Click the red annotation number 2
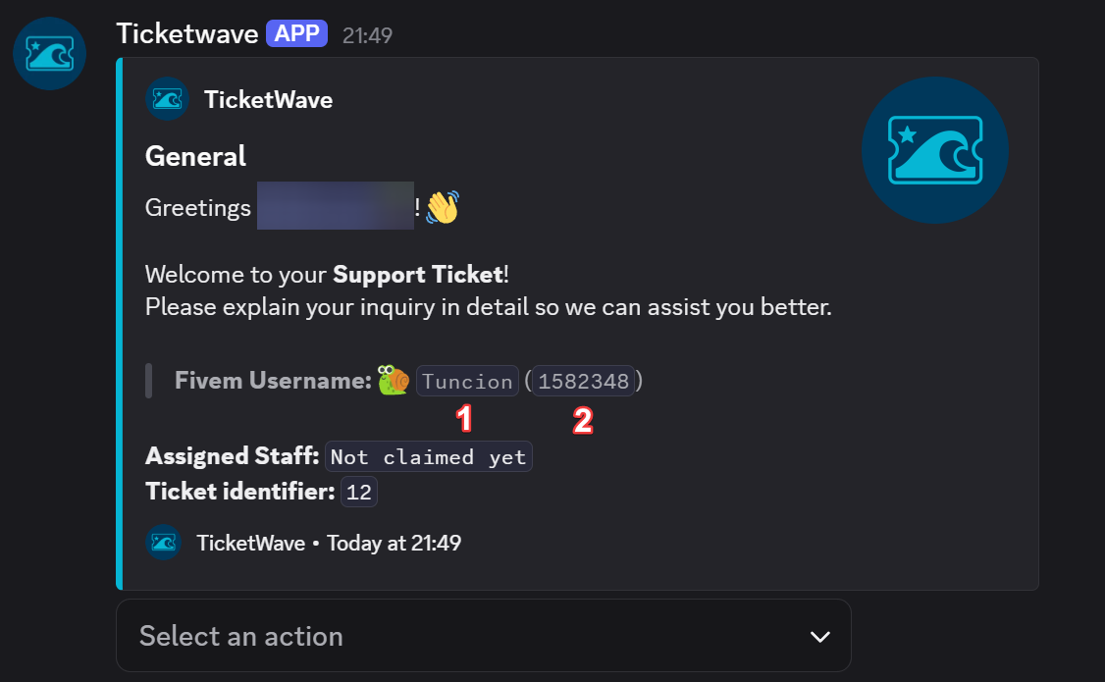 pos(583,421)
